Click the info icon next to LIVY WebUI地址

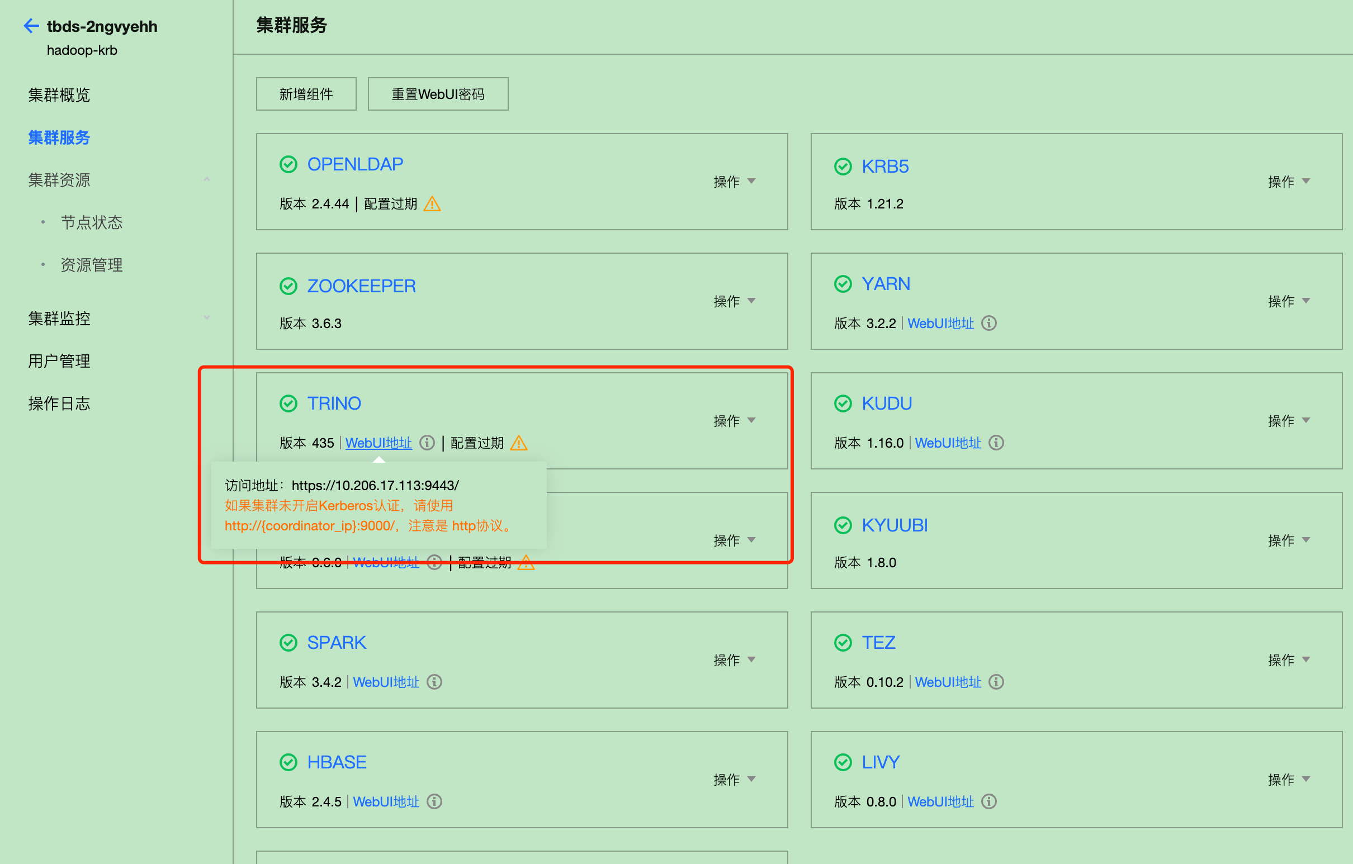click(988, 801)
